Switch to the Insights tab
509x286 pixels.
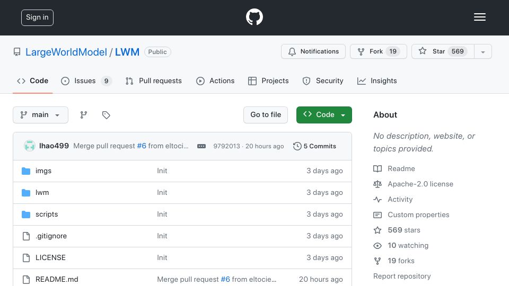[377, 81]
